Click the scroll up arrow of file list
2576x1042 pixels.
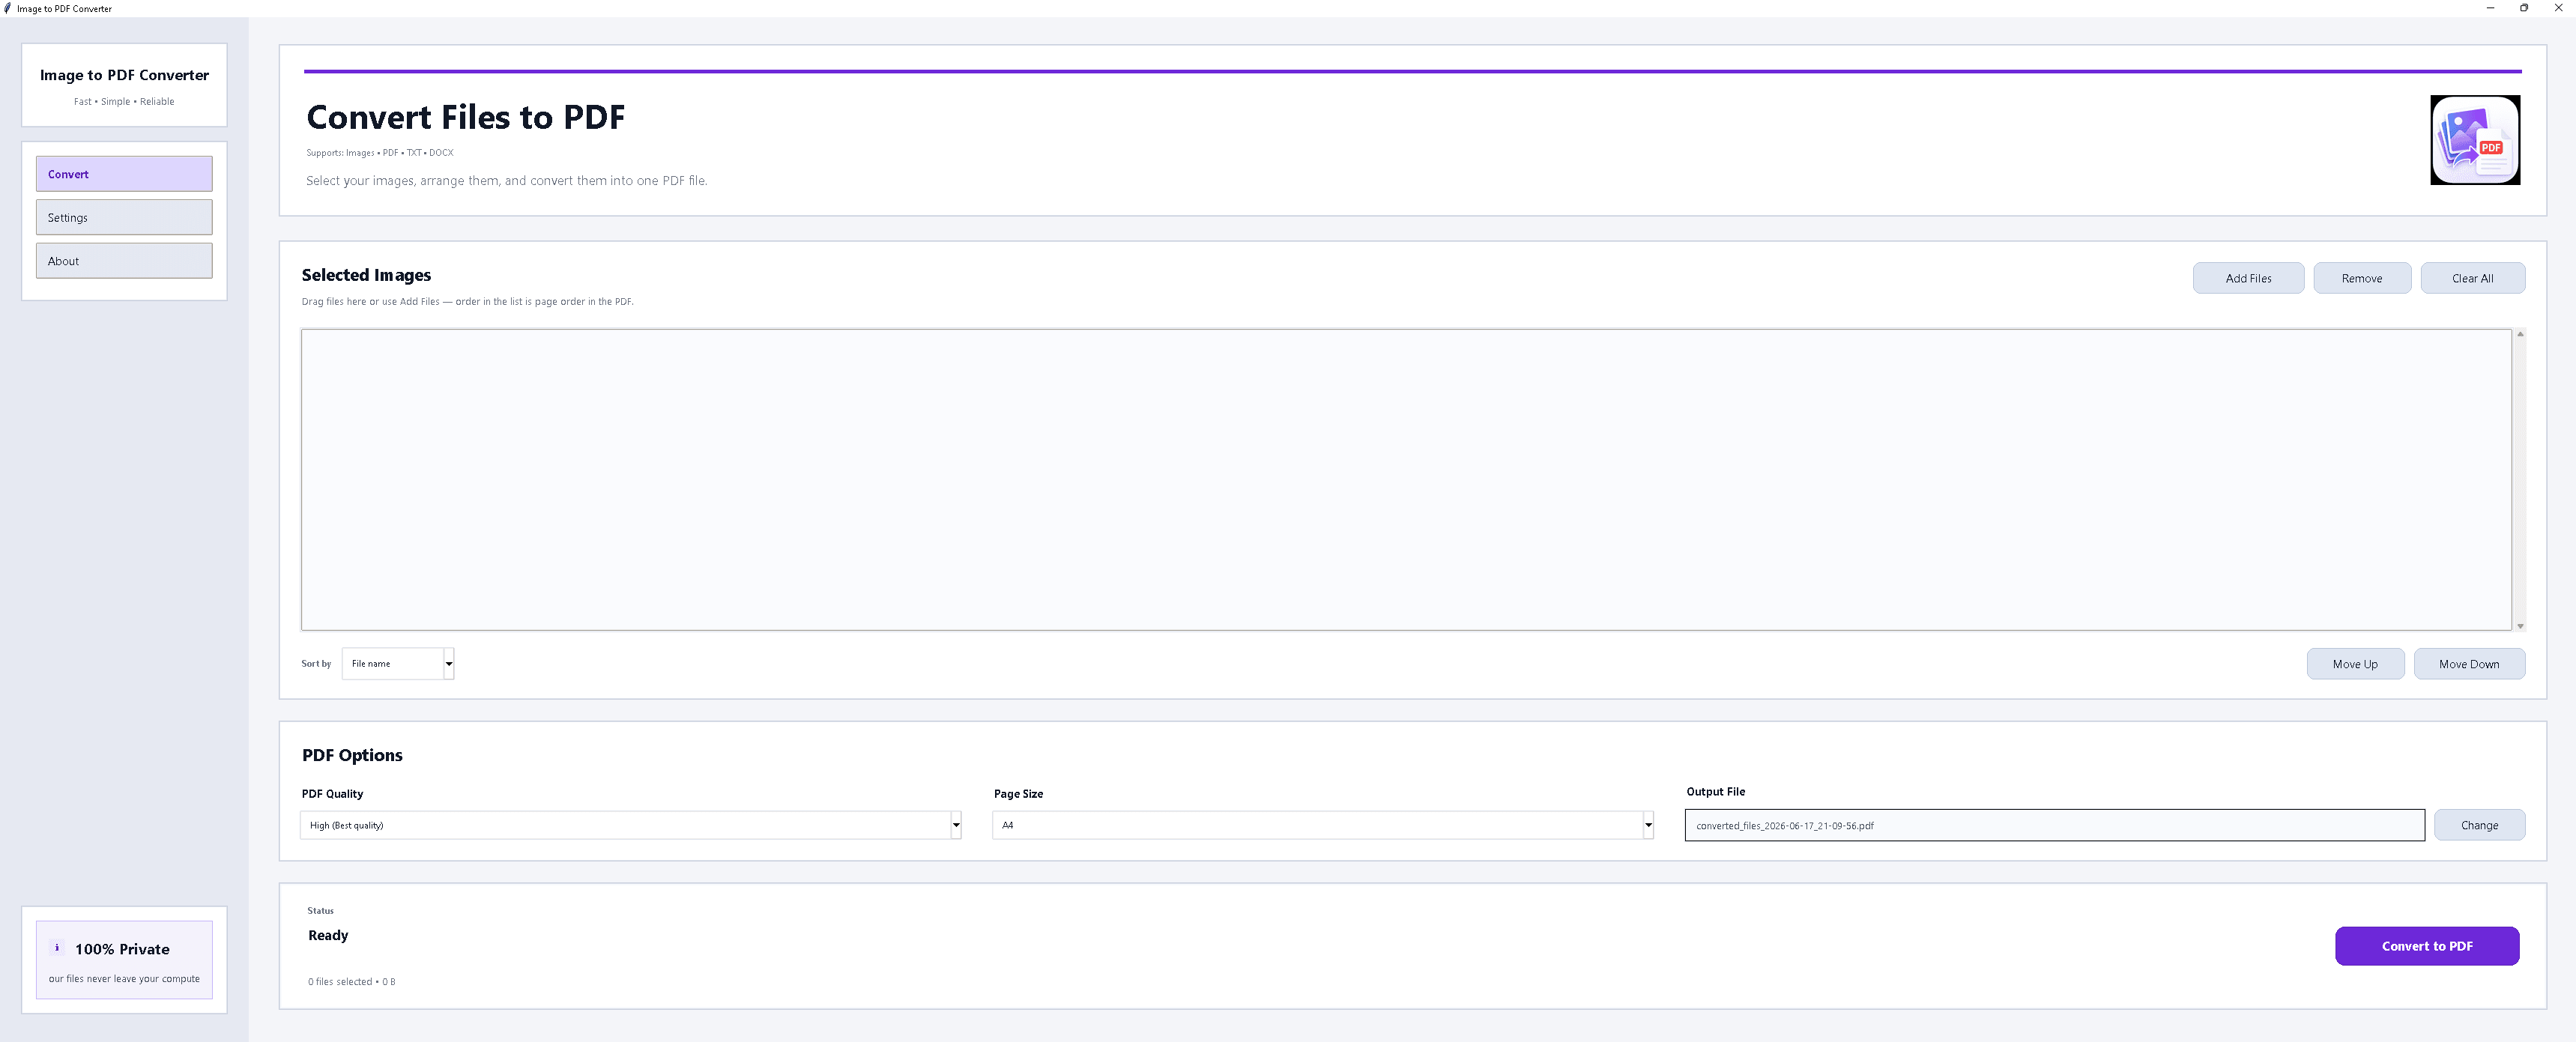(x=2520, y=334)
